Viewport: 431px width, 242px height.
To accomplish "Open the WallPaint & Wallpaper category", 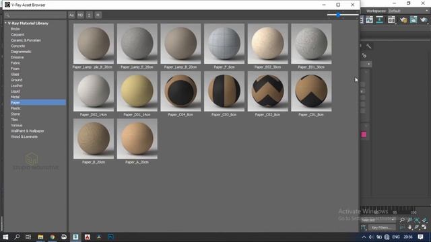I will point(27,131).
